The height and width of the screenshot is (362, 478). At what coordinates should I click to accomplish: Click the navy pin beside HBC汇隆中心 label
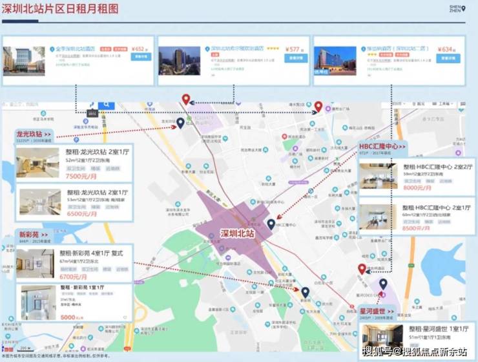pos(271,224)
